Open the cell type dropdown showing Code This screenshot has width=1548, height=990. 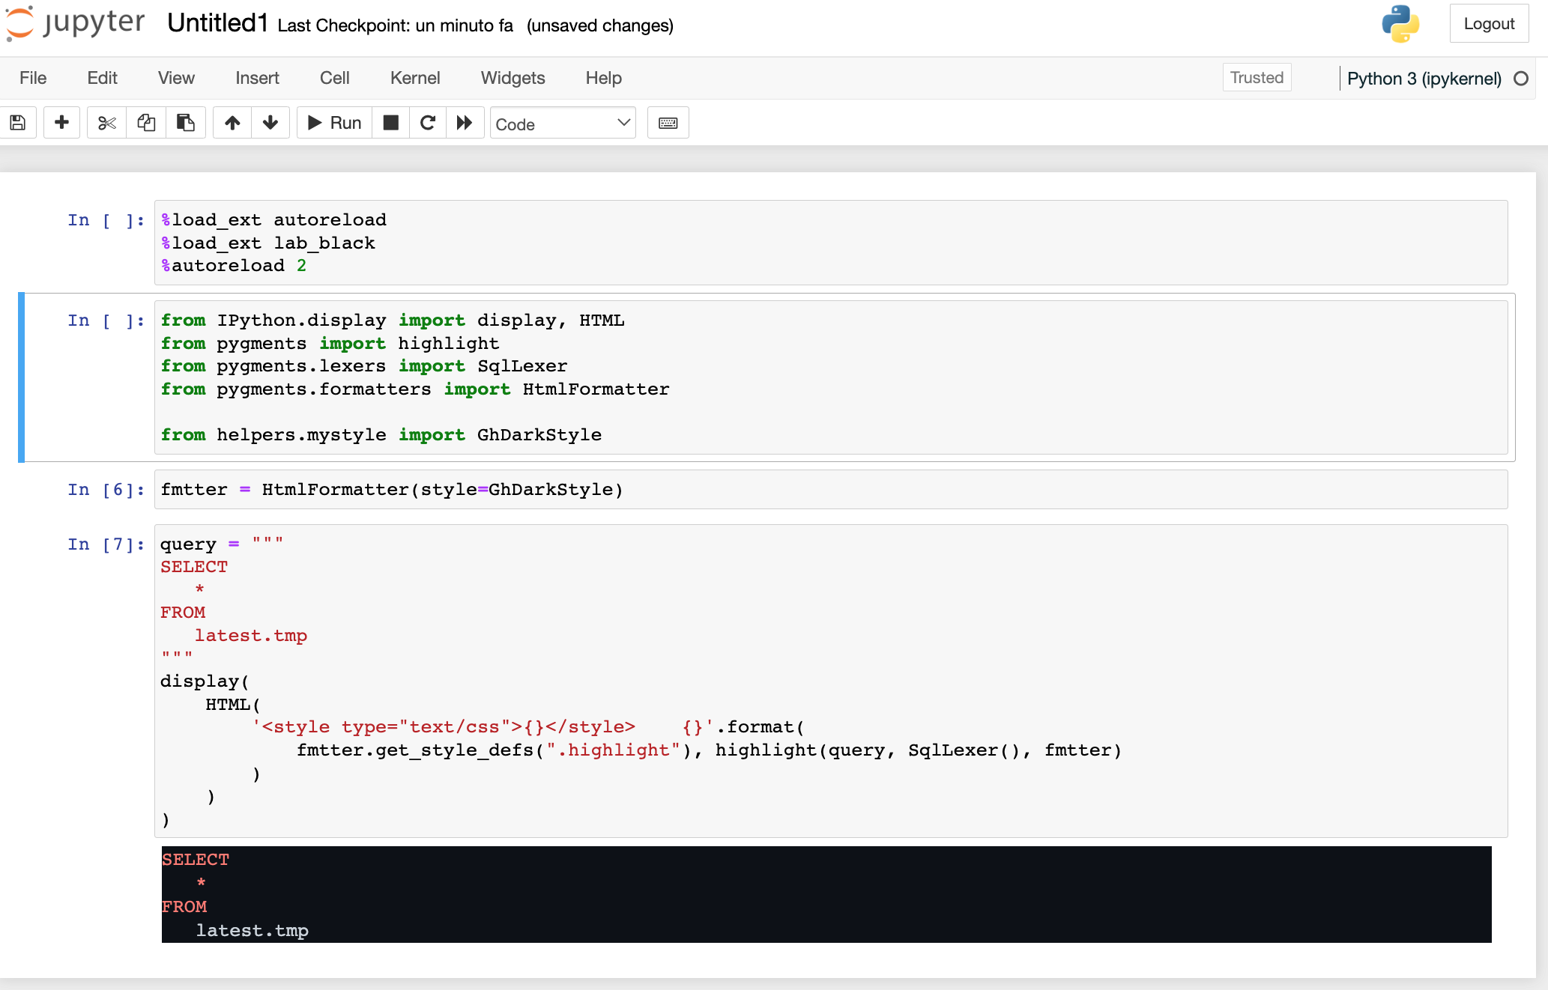coord(562,123)
